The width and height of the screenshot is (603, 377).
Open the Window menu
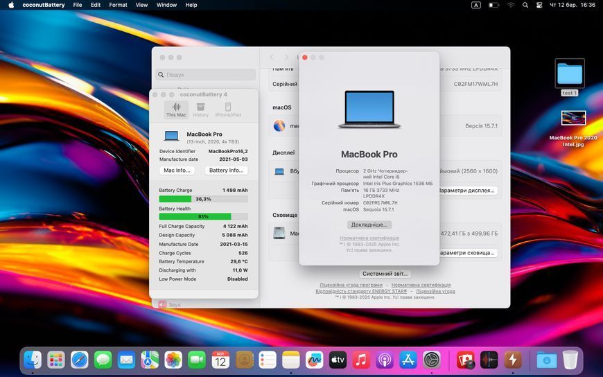pyautogui.click(x=166, y=5)
